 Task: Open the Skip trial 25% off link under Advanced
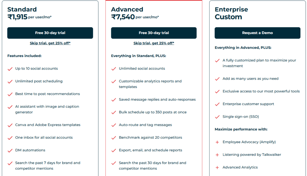pos(153,43)
